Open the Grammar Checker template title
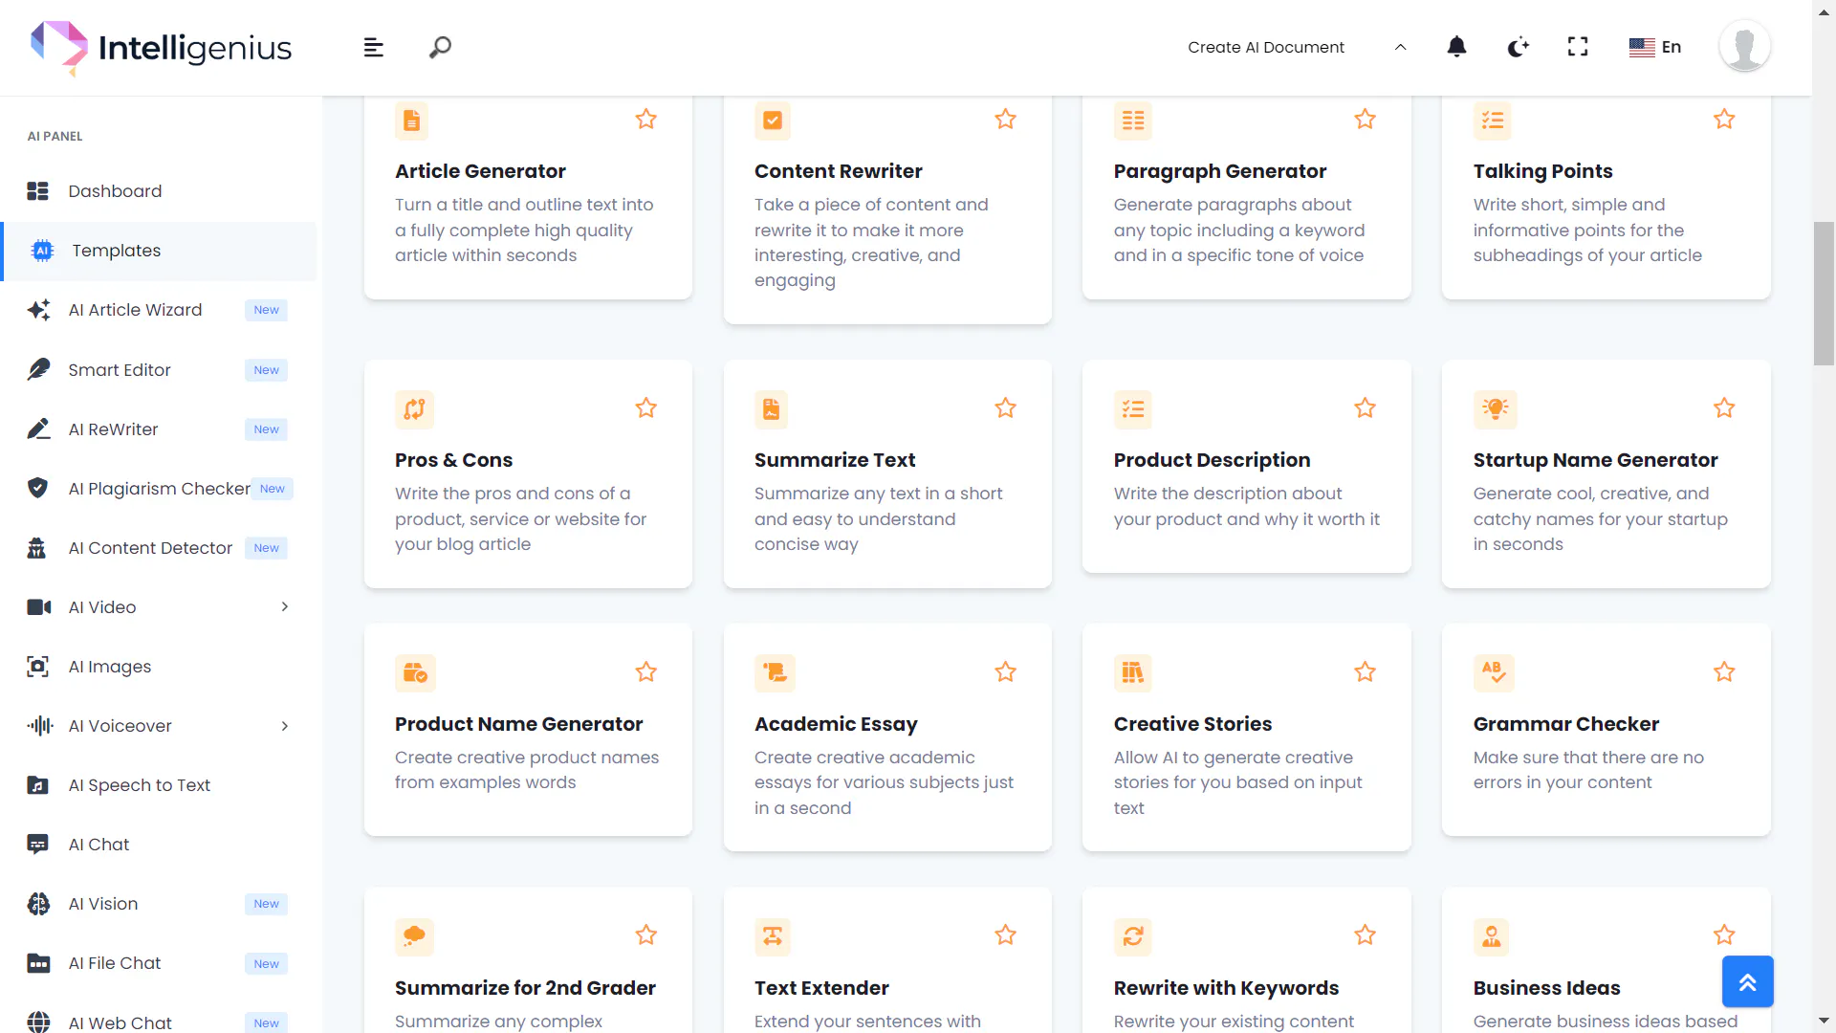Screen dimensions: 1836x1033 [1565, 724]
